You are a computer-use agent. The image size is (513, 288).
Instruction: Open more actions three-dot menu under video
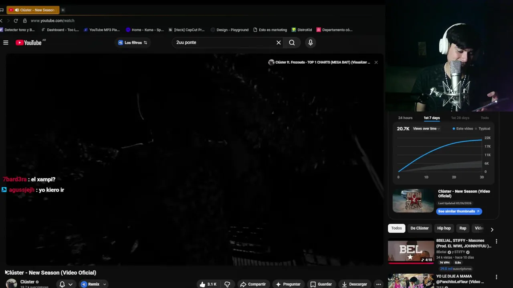coord(378,284)
